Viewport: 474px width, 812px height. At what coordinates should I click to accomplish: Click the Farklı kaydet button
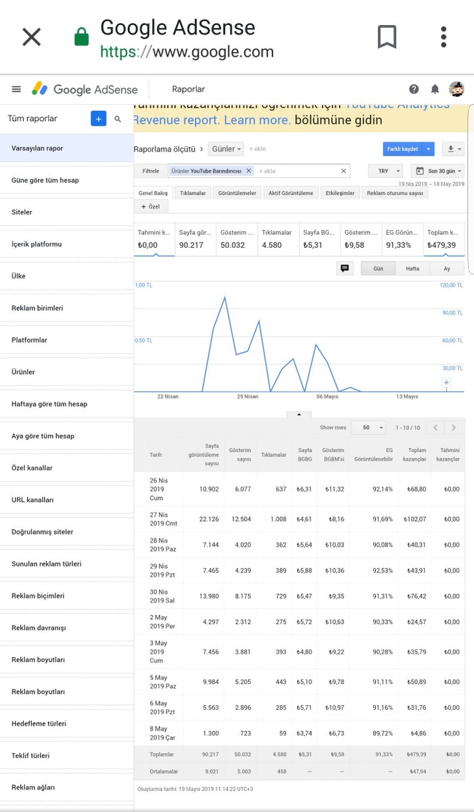(x=403, y=149)
